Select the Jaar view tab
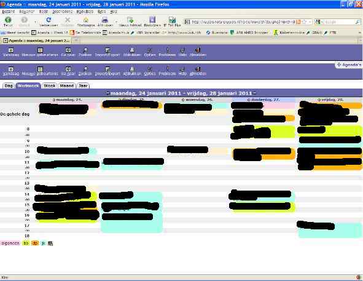The height and width of the screenshot is (281, 363). tap(83, 86)
